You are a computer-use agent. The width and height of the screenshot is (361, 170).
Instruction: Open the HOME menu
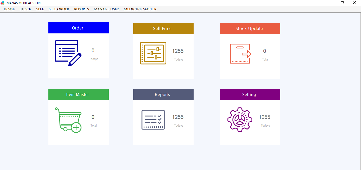pyautogui.click(x=9, y=9)
